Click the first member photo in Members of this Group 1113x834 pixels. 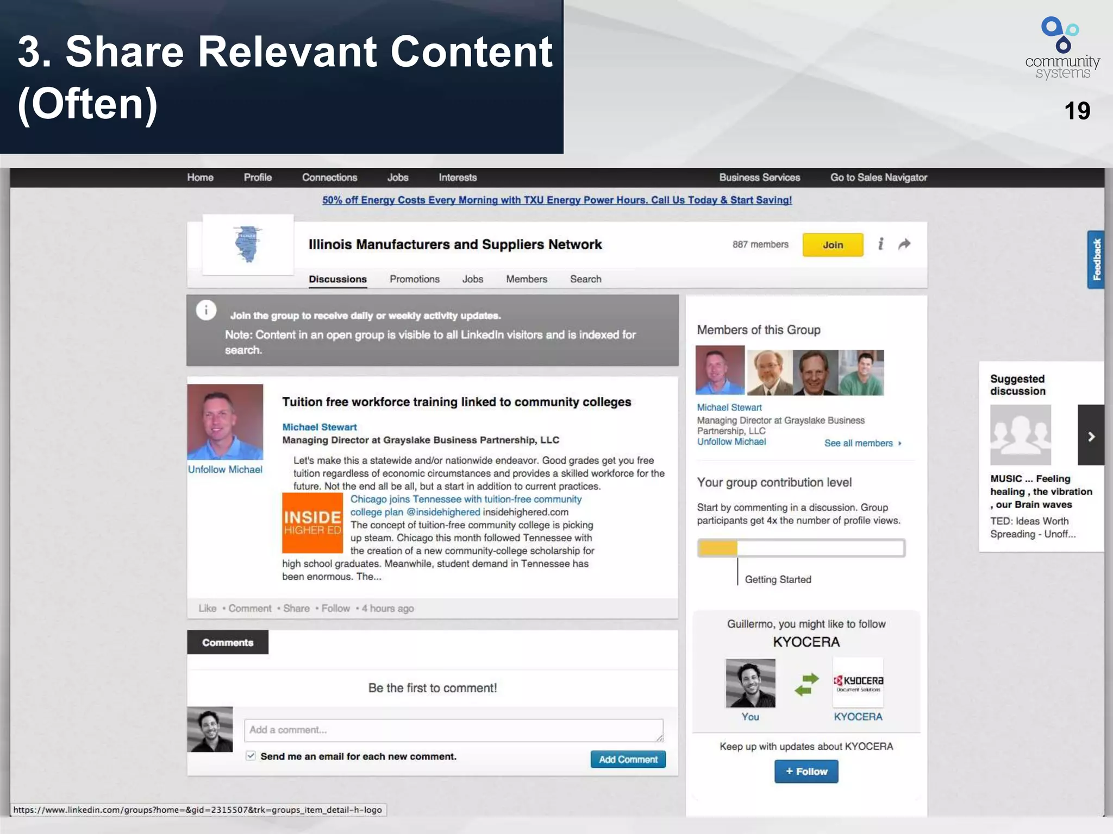coord(720,370)
